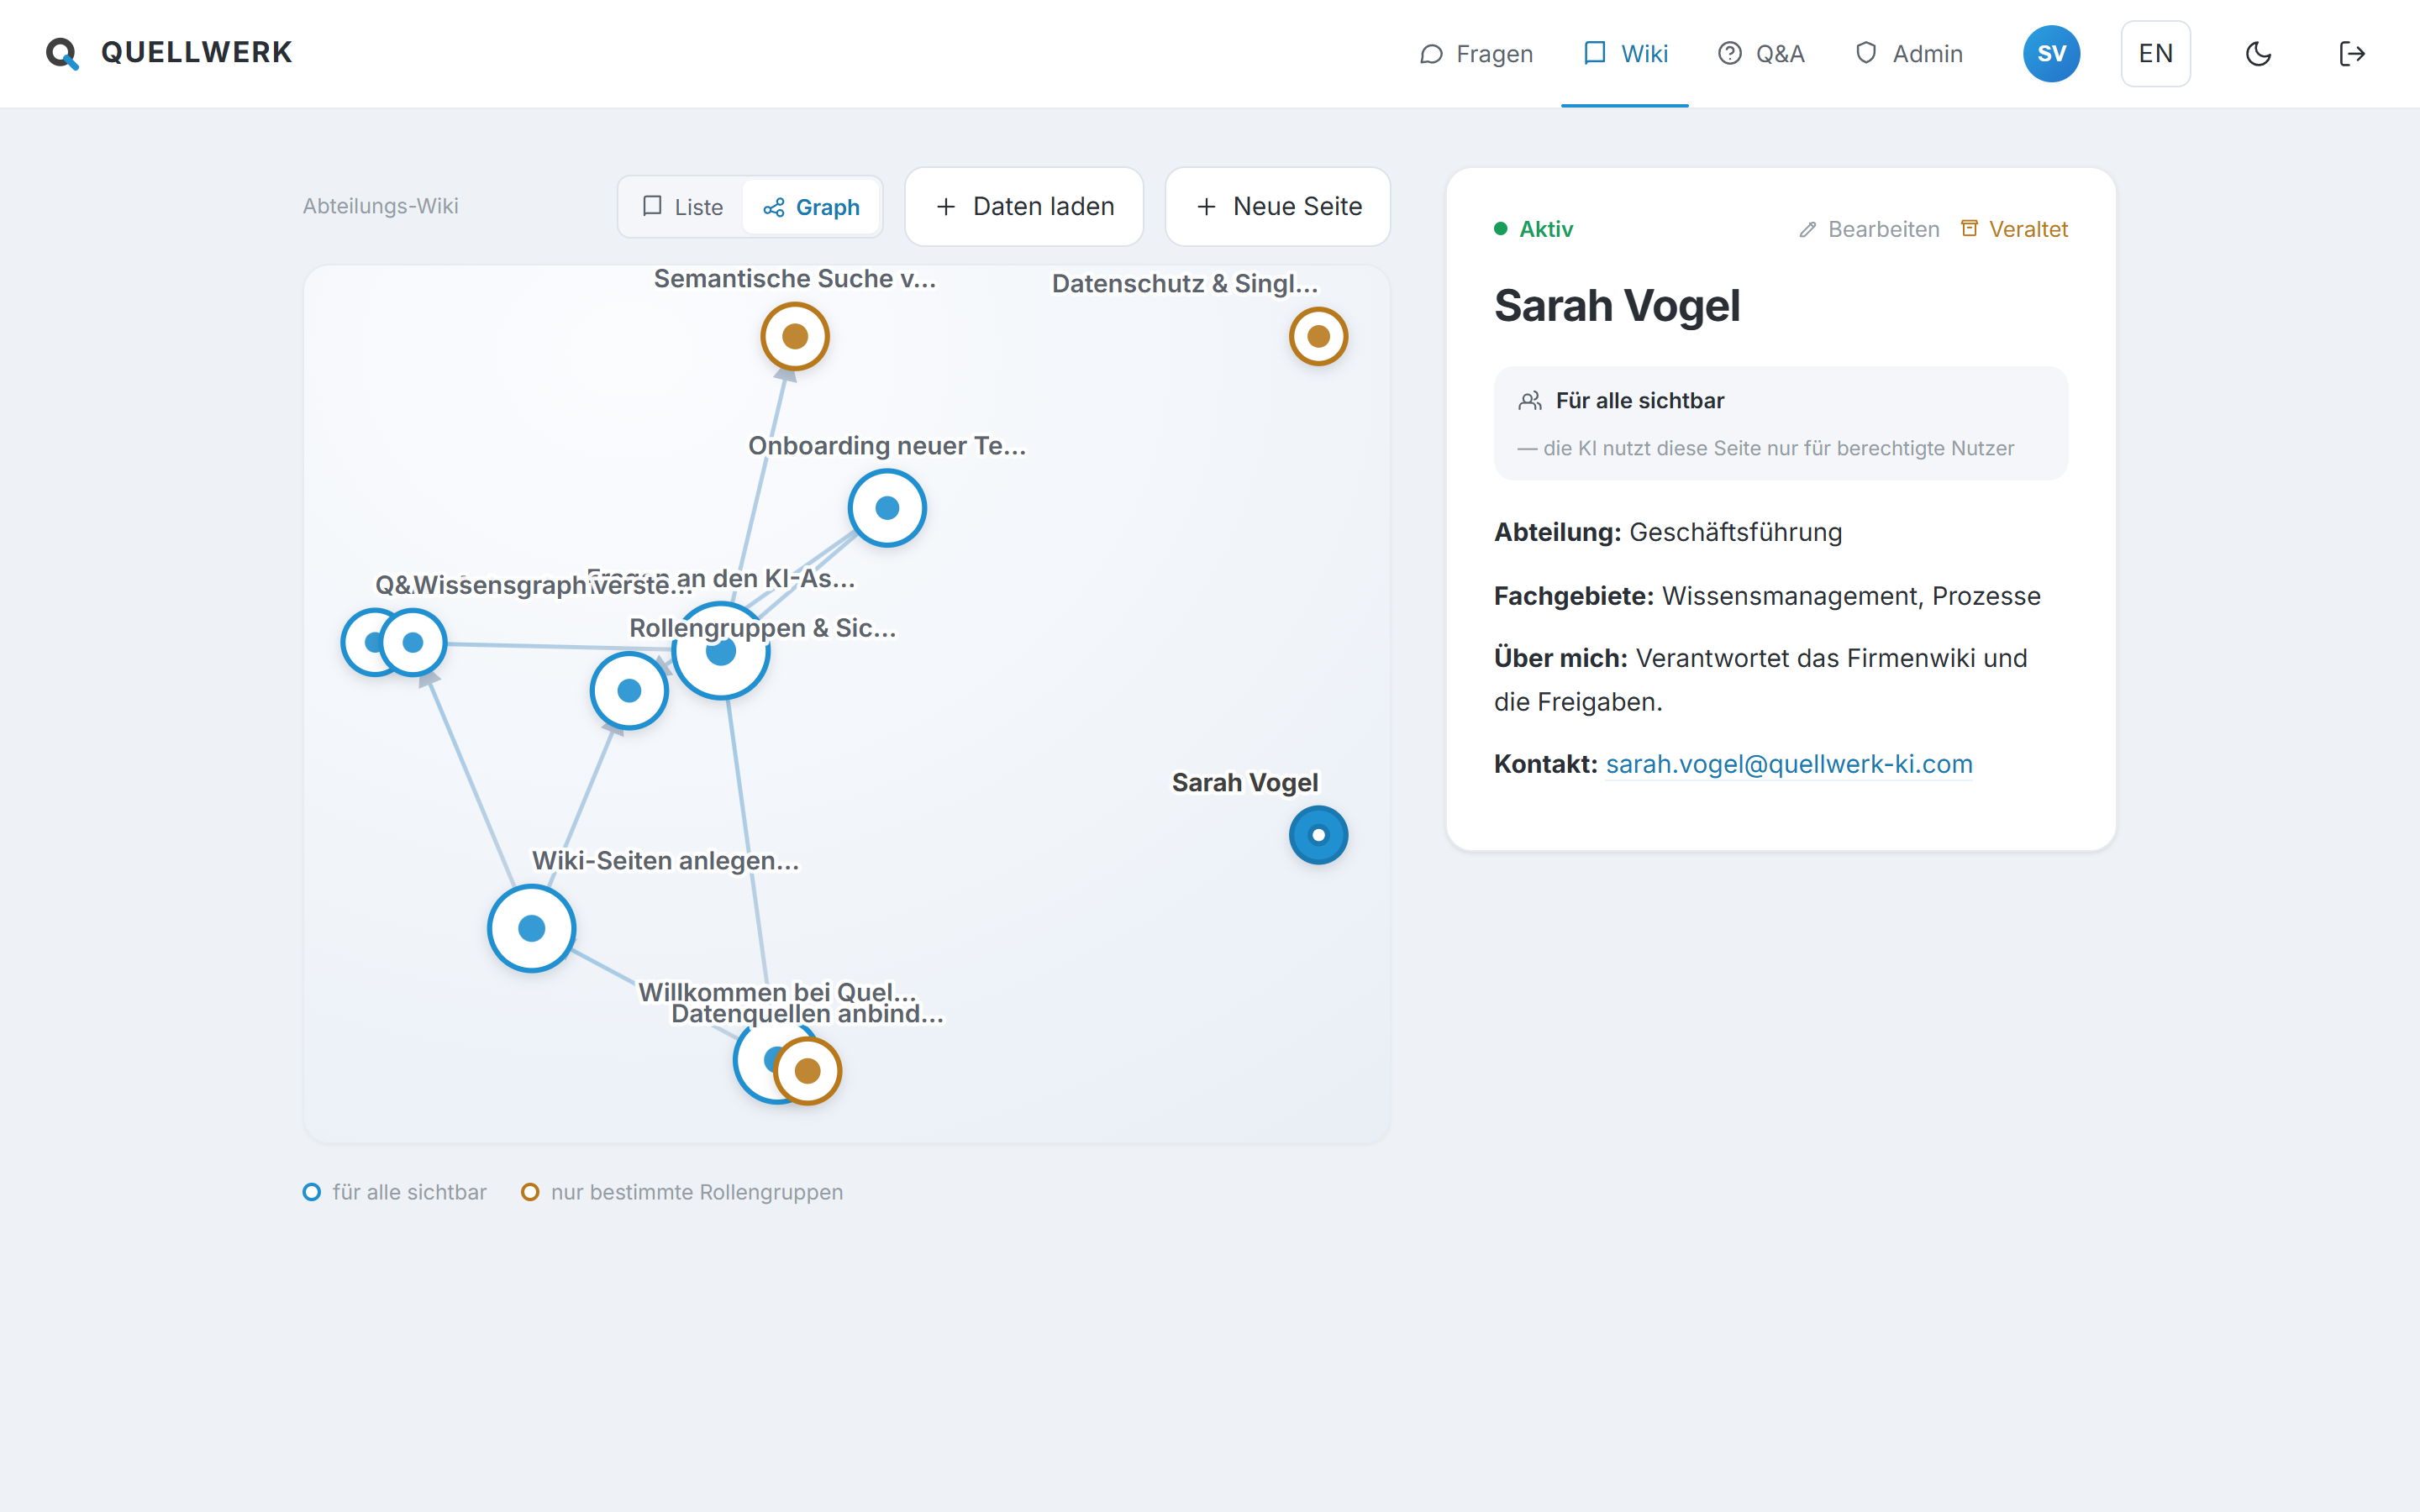Open the sarah.vogel@quellwerk-ki.com email link

(x=1789, y=764)
